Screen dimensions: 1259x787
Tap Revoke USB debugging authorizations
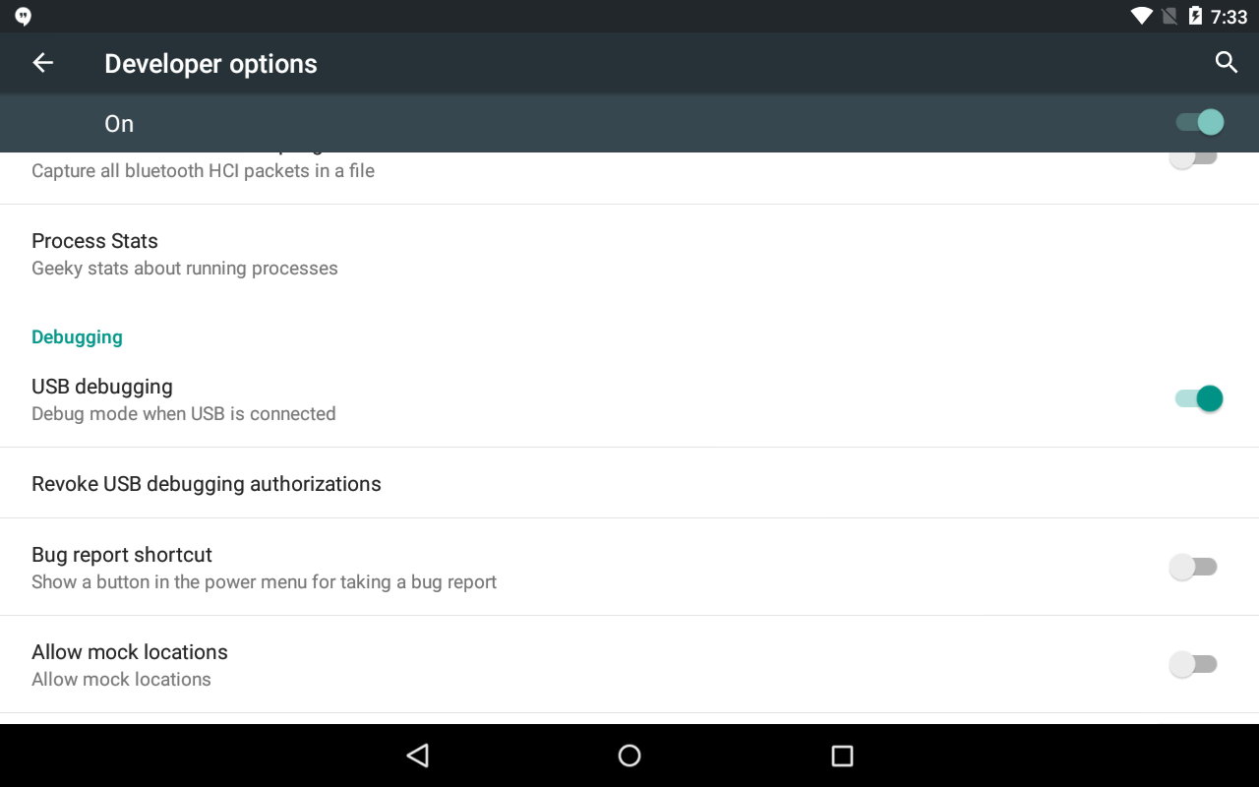coord(207,484)
